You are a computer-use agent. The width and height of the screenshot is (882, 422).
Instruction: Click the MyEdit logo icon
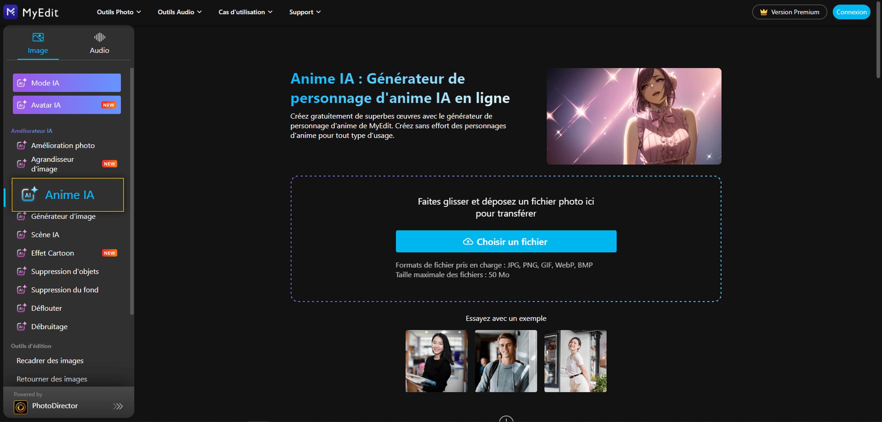pos(10,12)
